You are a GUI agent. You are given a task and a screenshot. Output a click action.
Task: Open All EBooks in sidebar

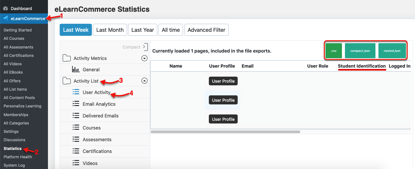tap(13, 72)
